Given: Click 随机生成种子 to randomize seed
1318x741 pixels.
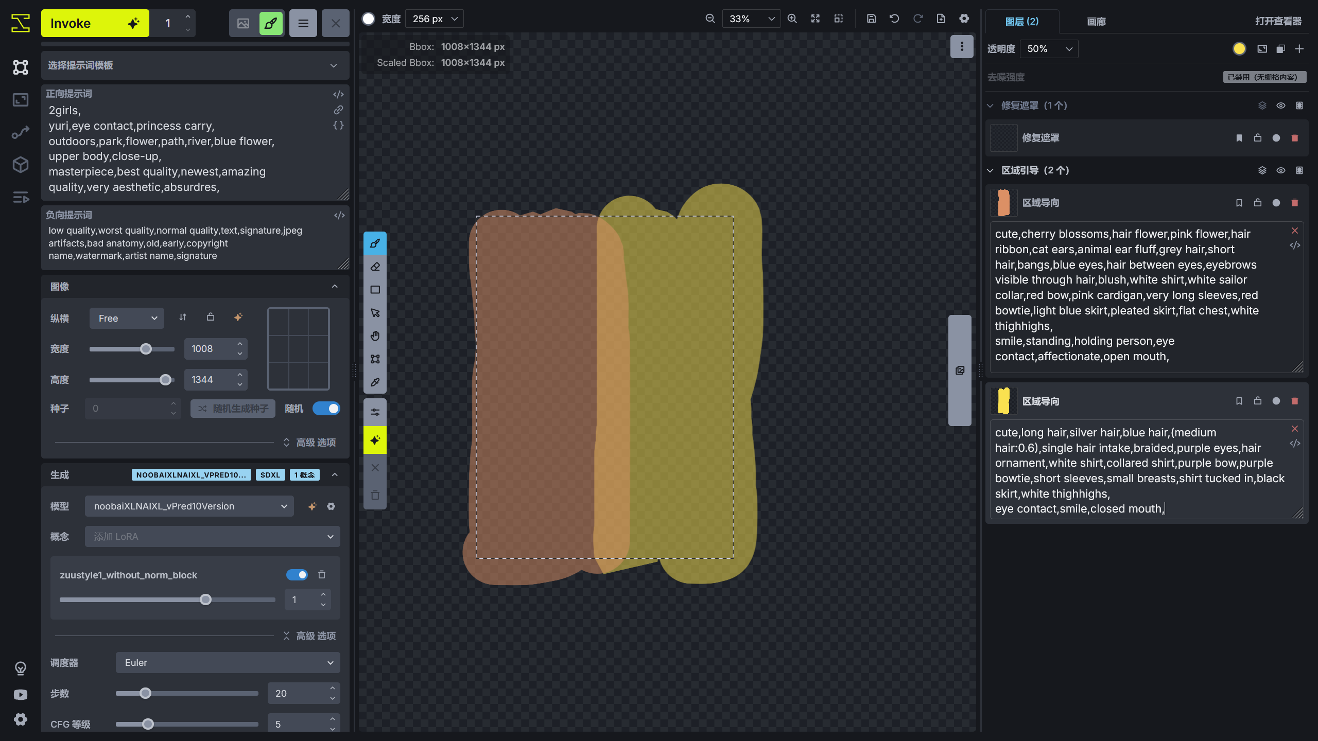Looking at the screenshot, I should [233, 408].
